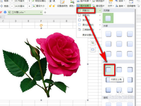
Task: Select the 柔化边缘(E) soft edges menu item
Action: pos(89,25)
